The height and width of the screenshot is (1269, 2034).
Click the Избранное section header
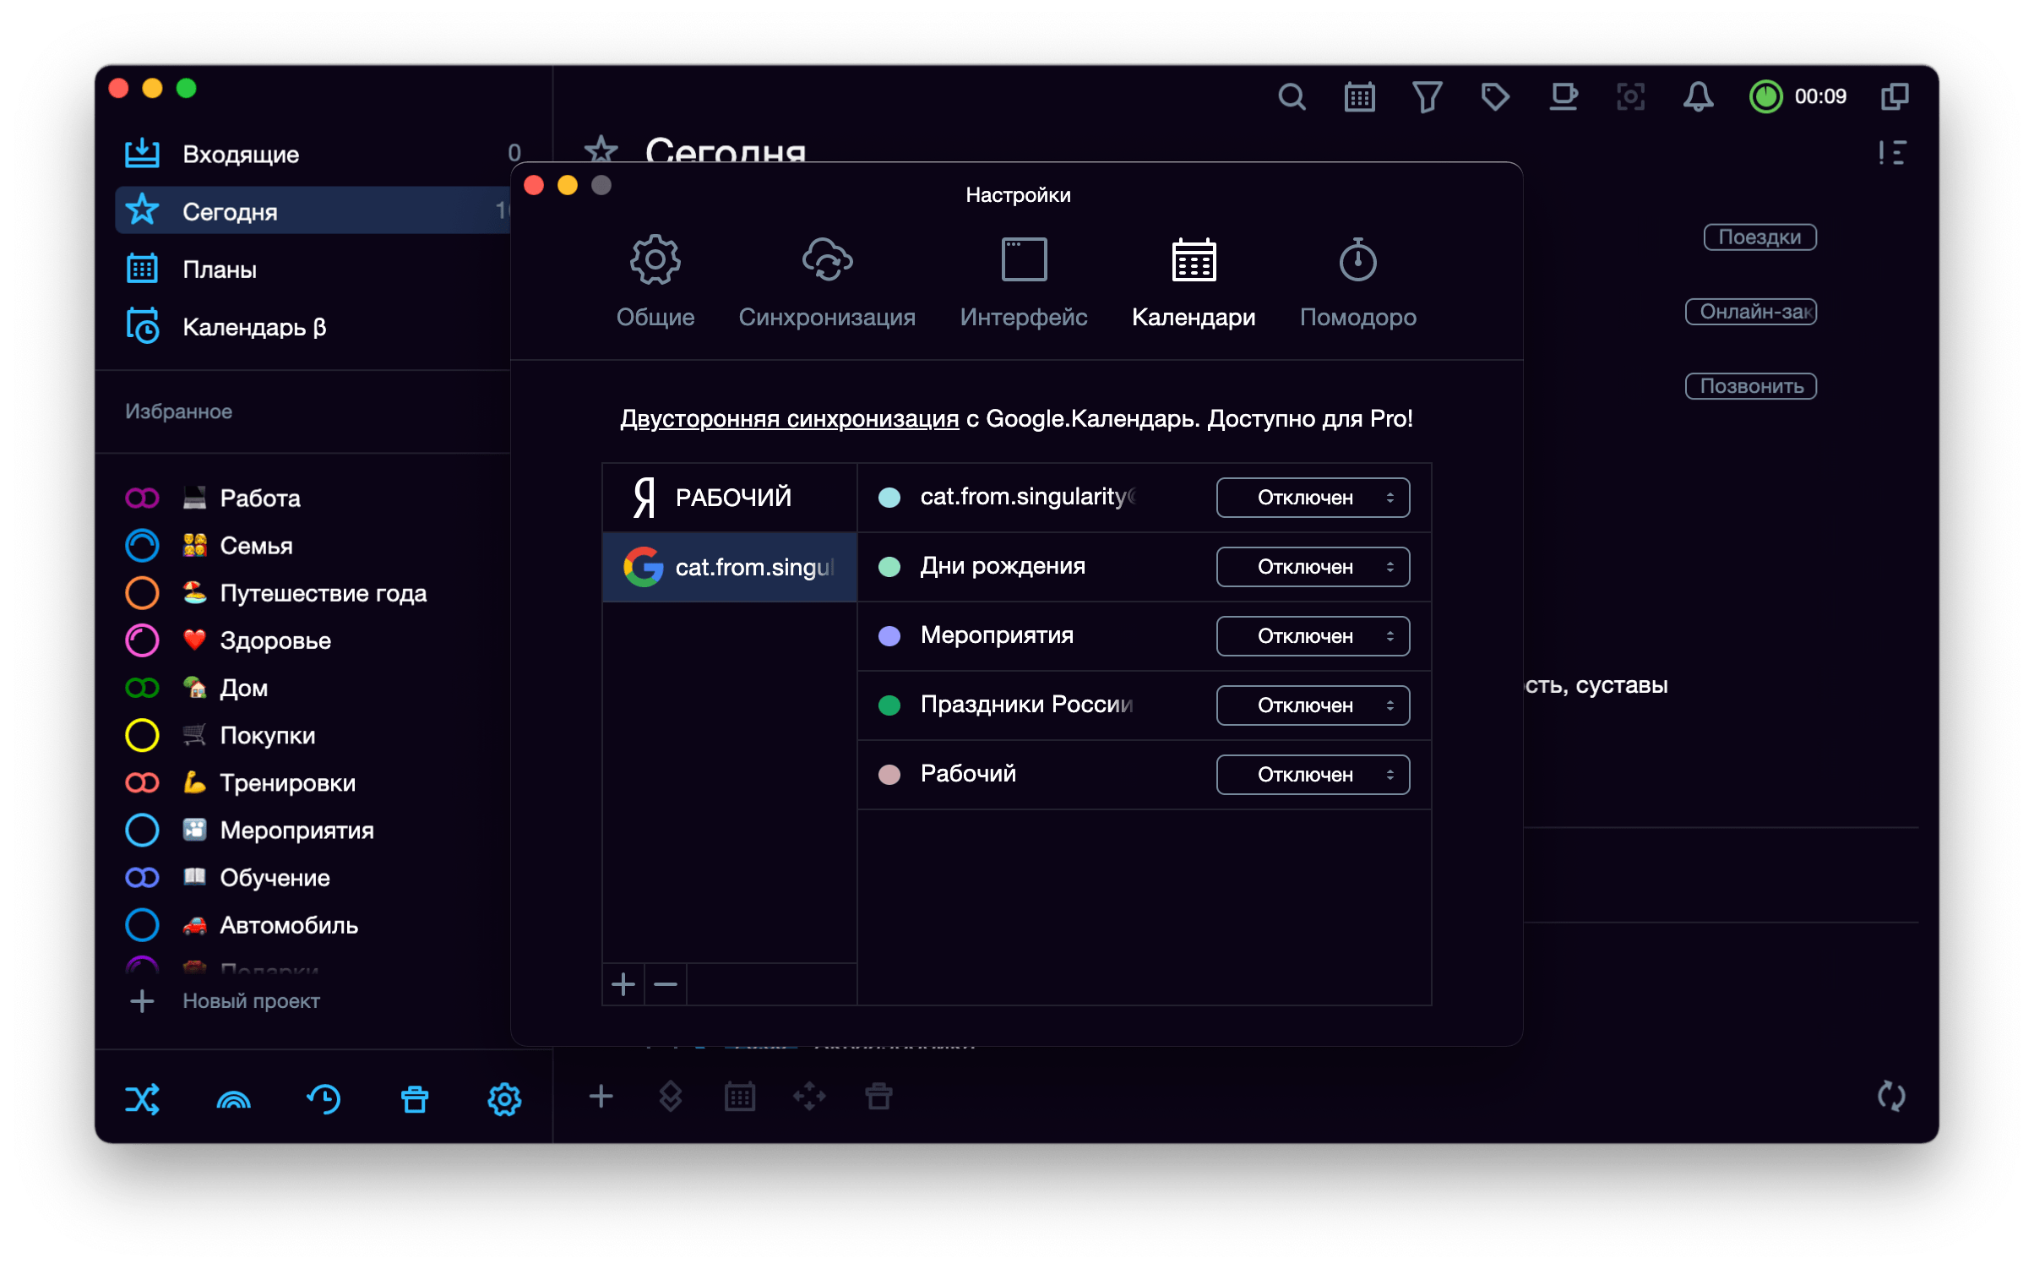point(178,411)
